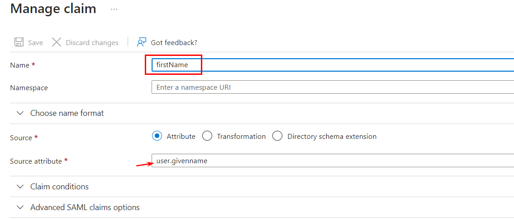Viewport: 514px width, 220px height.
Task: Expand Advanced SAML claims options section
Action: [x=262, y=207]
